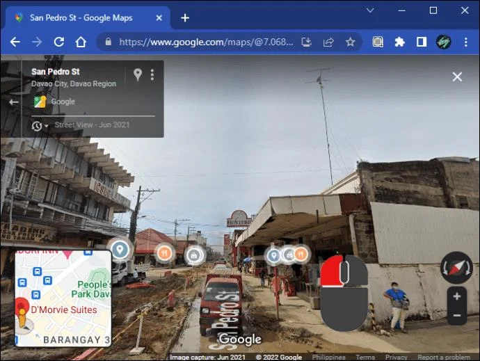Open the Chrome three-dot menu
Screen dimensions: 480x361
pyautogui.click(x=465, y=42)
